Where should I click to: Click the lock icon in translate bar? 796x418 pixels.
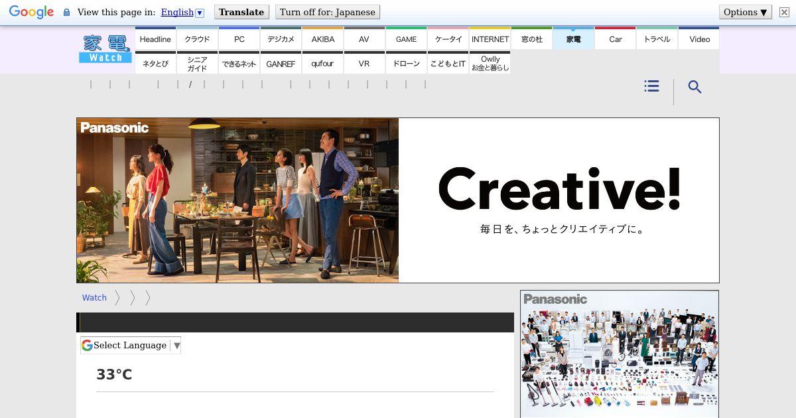point(66,12)
